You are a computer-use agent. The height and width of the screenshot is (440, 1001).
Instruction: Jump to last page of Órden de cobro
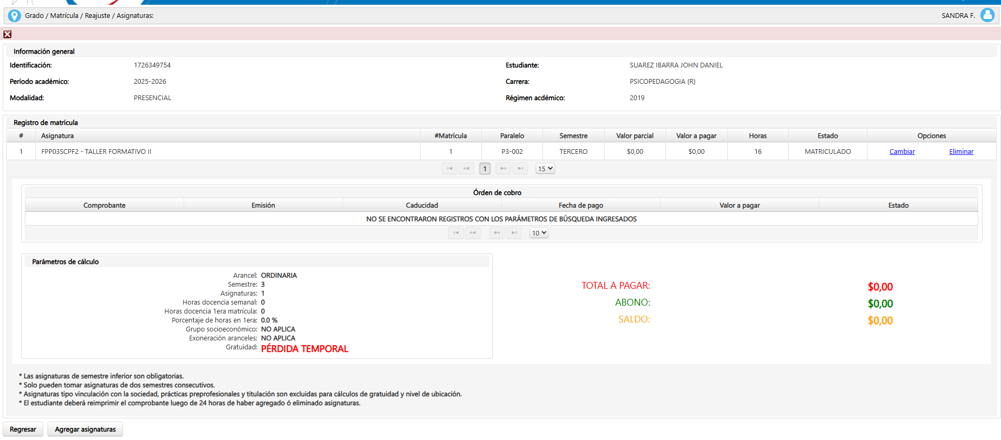pyautogui.click(x=514, y=233)
